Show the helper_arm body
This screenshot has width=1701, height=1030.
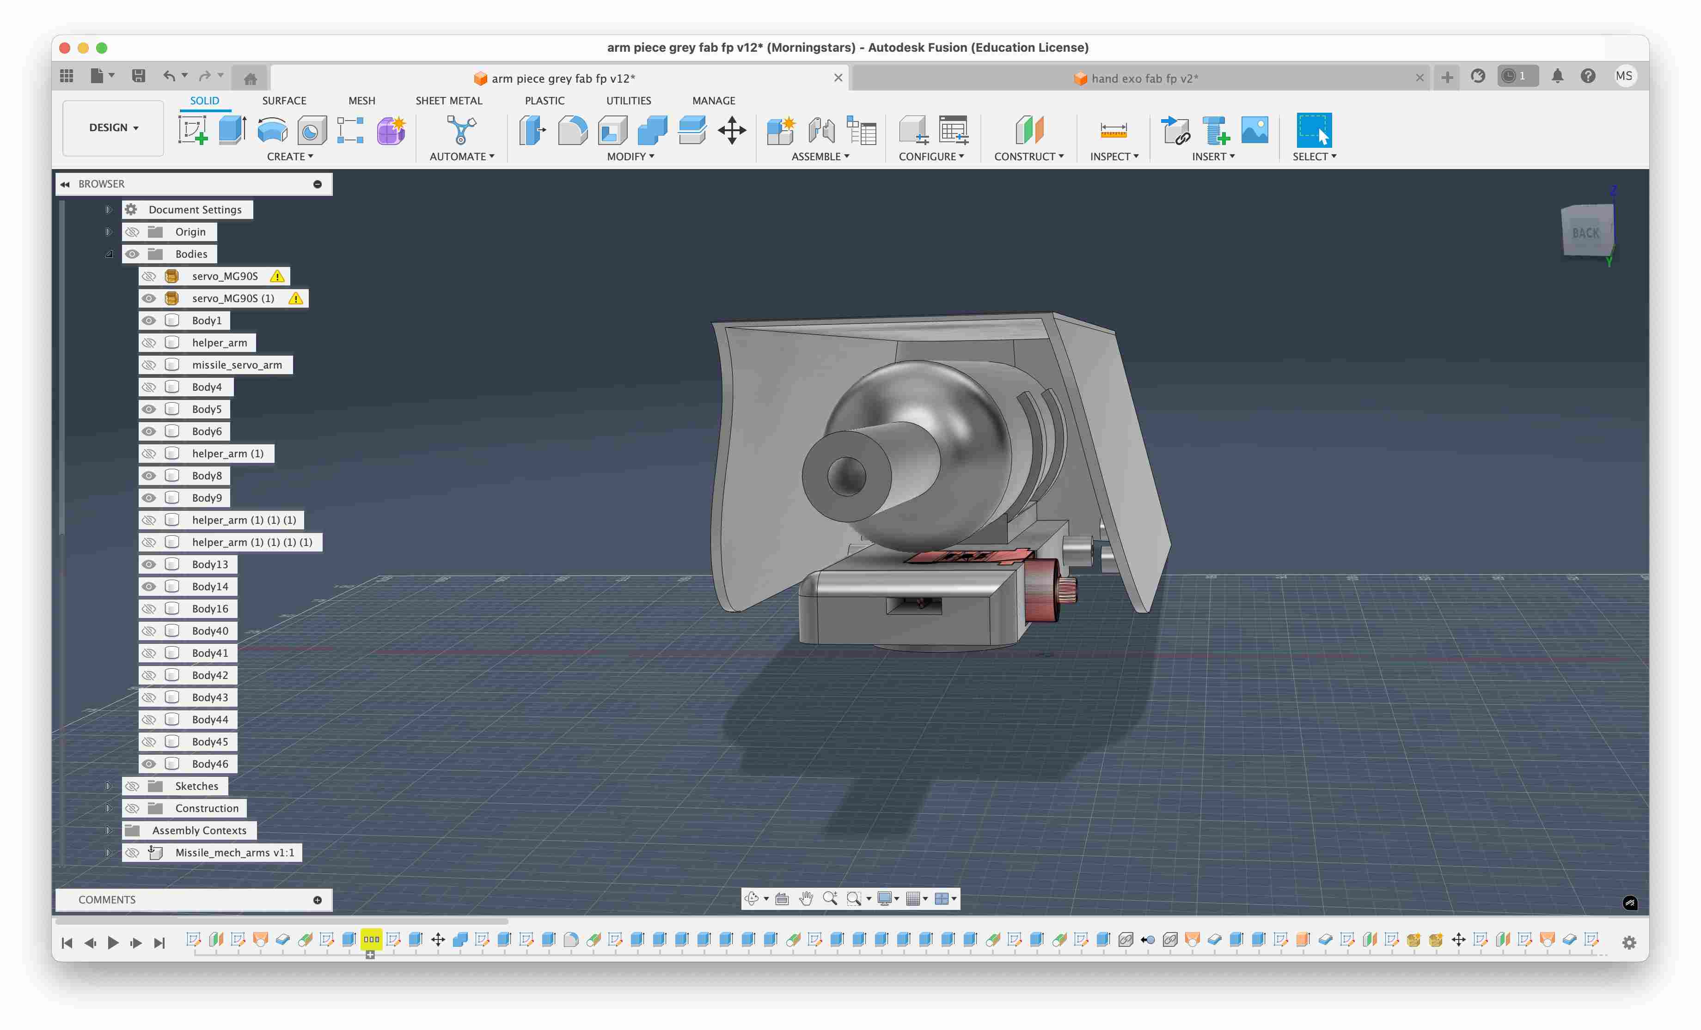[x=148, y=343]
